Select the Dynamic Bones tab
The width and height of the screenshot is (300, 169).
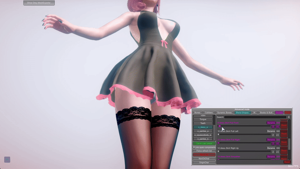pyautogui.click(x=224, y=113)
